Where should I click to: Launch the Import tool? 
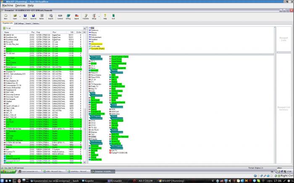coord(51,17)
